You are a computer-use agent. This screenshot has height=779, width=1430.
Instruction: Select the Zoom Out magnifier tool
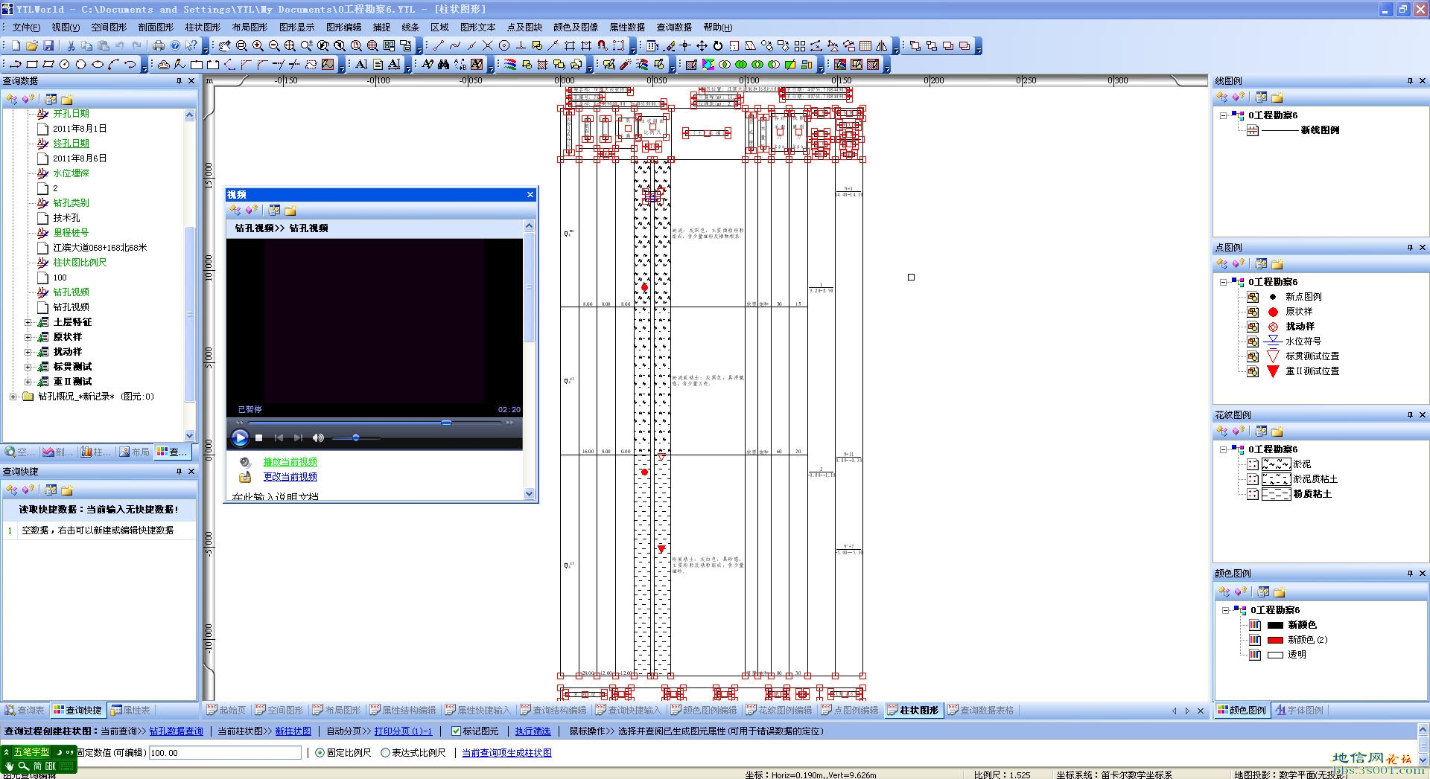click(274, 45)
